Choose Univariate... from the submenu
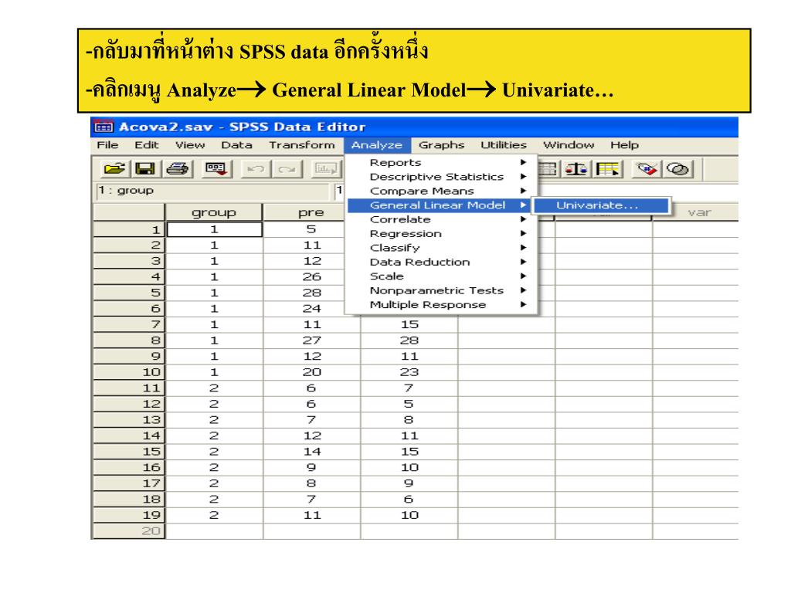791x593 pixels. coord(601,205)
